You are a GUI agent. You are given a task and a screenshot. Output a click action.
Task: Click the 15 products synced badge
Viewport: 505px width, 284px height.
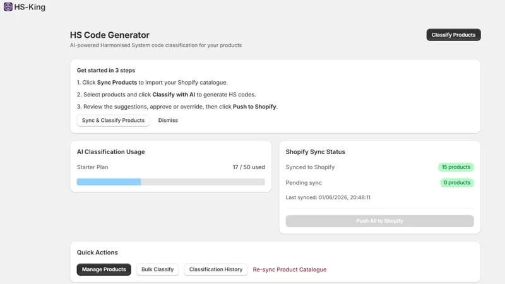pyautogui.click(x=456, y=167)
